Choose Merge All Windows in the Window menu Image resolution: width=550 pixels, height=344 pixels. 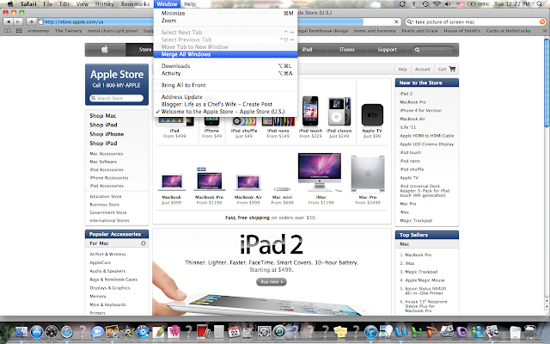(x=225, y=54)
